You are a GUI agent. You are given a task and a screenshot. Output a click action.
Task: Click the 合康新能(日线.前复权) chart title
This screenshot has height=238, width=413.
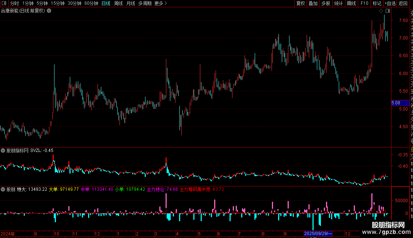(23, 11)
